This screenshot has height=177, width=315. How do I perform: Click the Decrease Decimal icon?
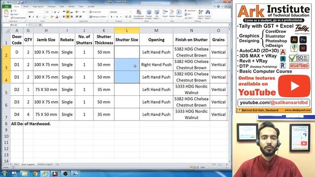tap(130, 17)
